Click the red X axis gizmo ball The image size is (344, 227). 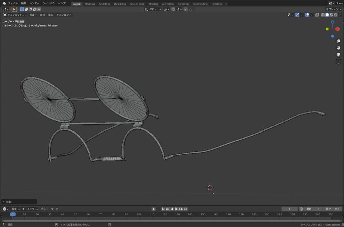[337, 29]
